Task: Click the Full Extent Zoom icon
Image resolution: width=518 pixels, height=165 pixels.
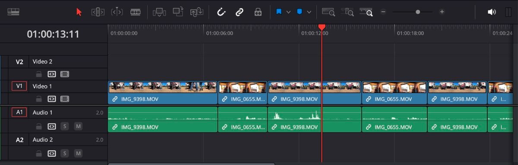Action: click(328, 12)
